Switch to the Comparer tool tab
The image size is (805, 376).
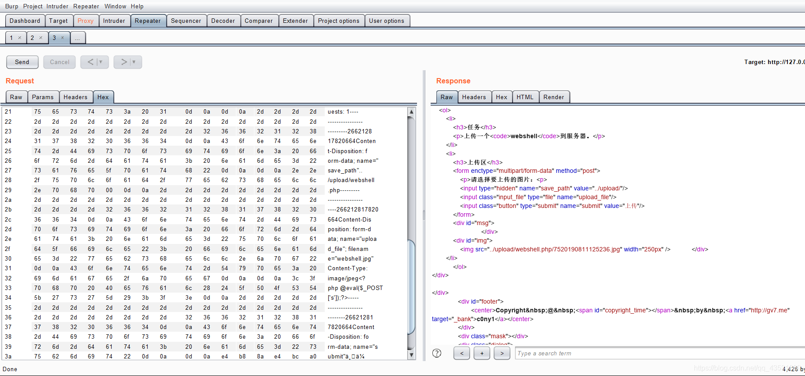click(259, 21)
